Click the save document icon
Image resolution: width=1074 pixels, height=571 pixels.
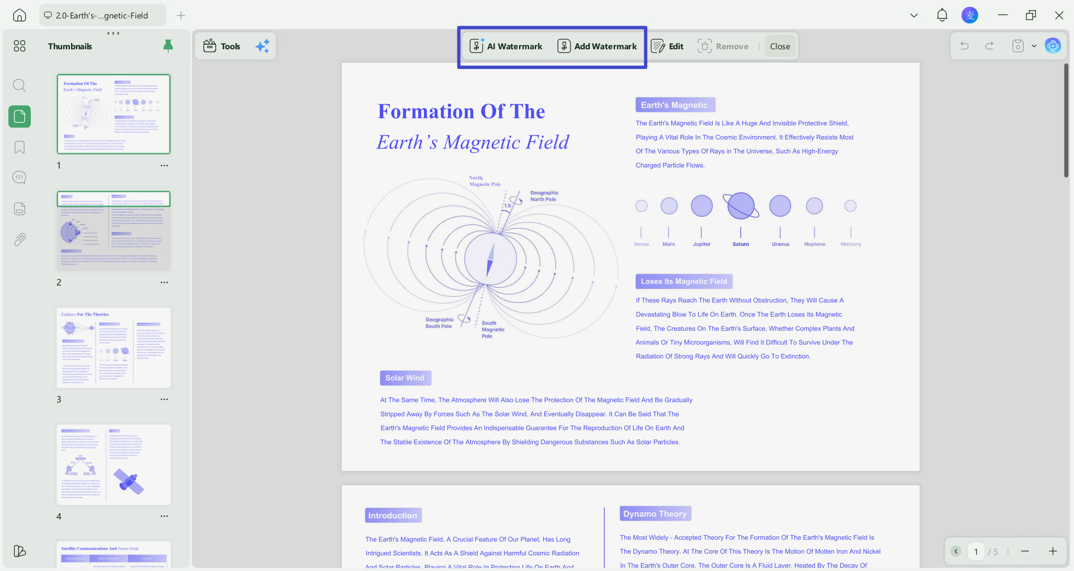(1018, 46)
